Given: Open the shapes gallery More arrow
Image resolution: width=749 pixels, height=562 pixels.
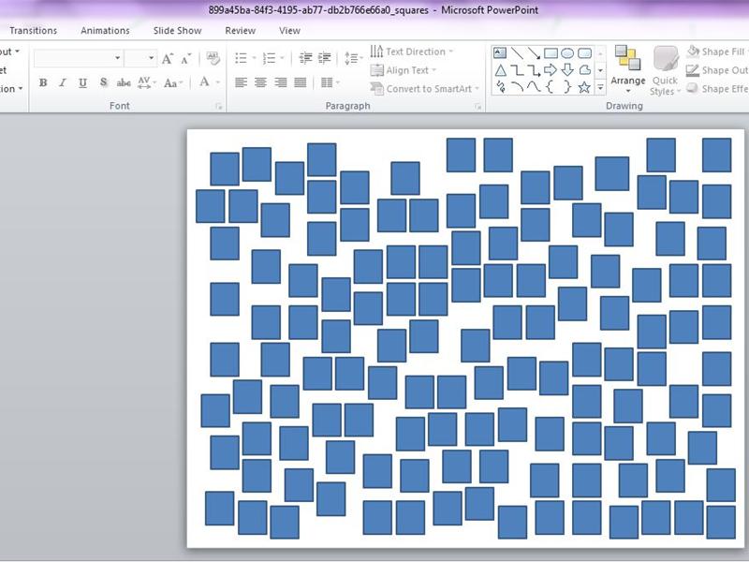Looking at the screenshot, I should 600,86.
